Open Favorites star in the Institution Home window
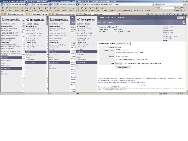 [x=50, y=14]
